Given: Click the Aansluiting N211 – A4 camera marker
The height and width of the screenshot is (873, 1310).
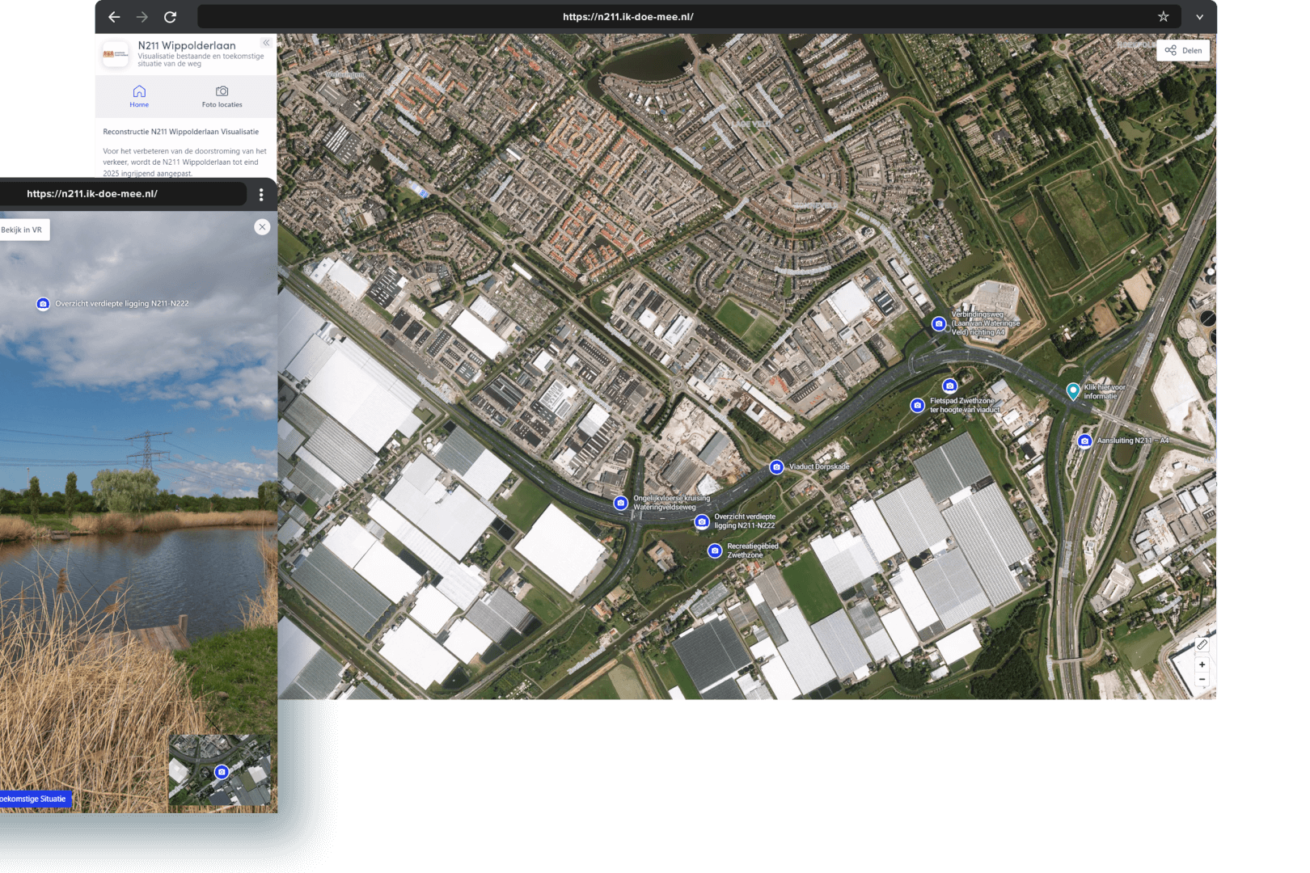Looking at the screenshot, I should (1084, 441).
